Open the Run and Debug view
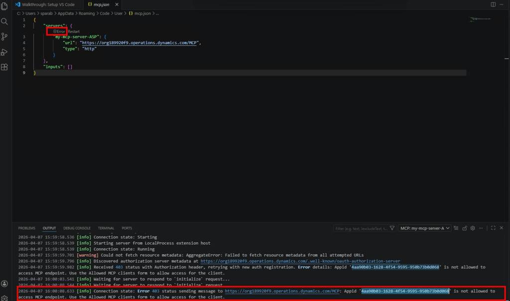510x301 pixels. point(4,52)
